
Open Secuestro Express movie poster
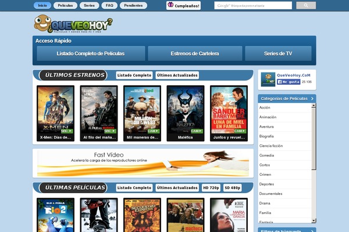(x=142, y=215)
